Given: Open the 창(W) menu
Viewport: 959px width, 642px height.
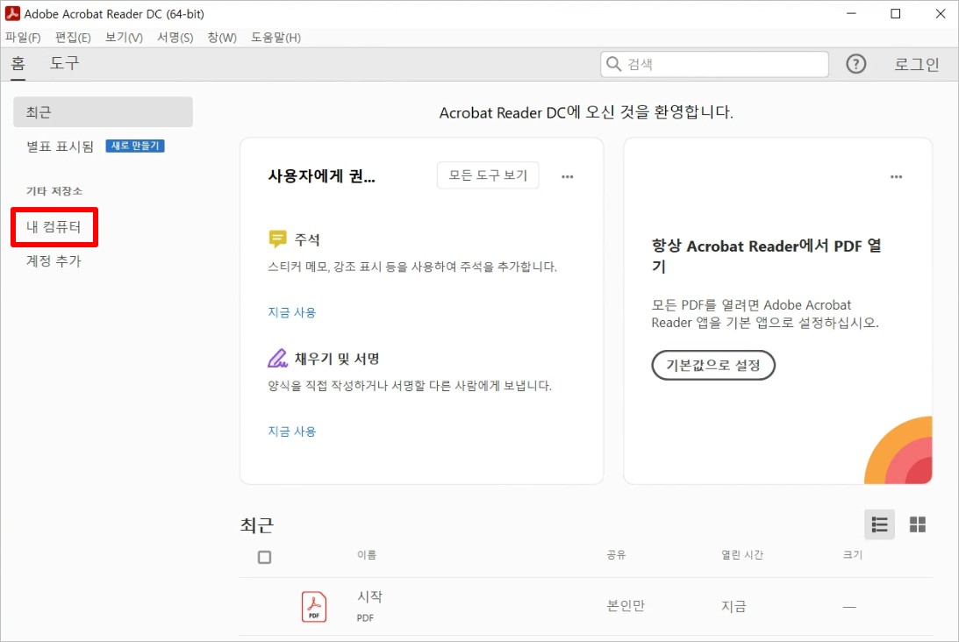Looking at the screenshot, I should [222, 38].
